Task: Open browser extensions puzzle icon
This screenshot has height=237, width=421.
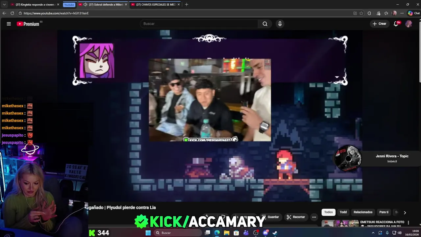Action: 369,13
